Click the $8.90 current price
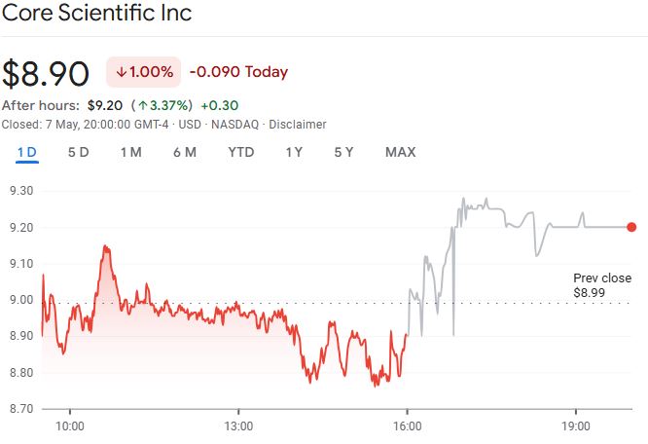Viewport: 648px width, 444px height. click(46, 74)
